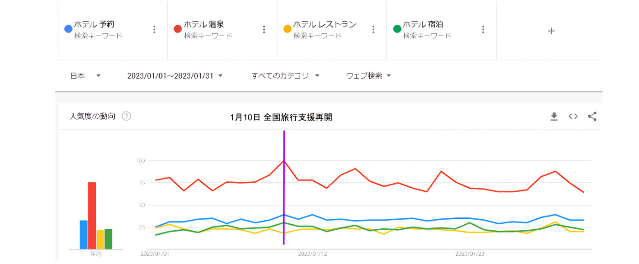
Task: Show help for 人気度の動向
Action: [127, 116]
